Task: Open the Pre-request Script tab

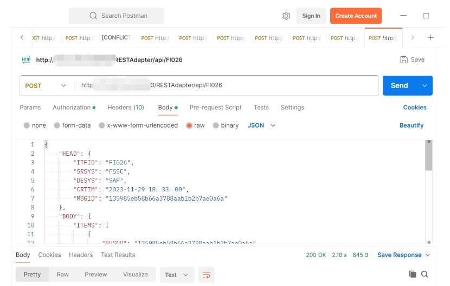Action: pos(215,108)
